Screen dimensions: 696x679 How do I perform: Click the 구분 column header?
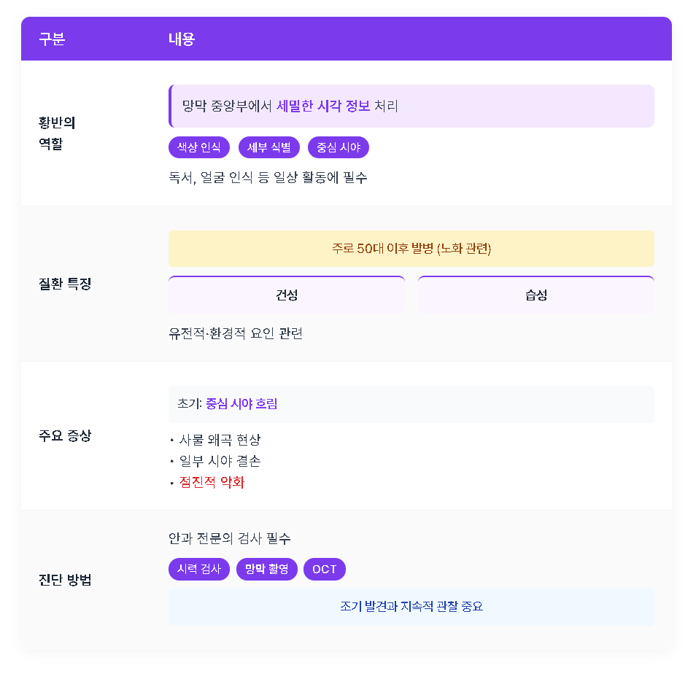click(52, 39)
